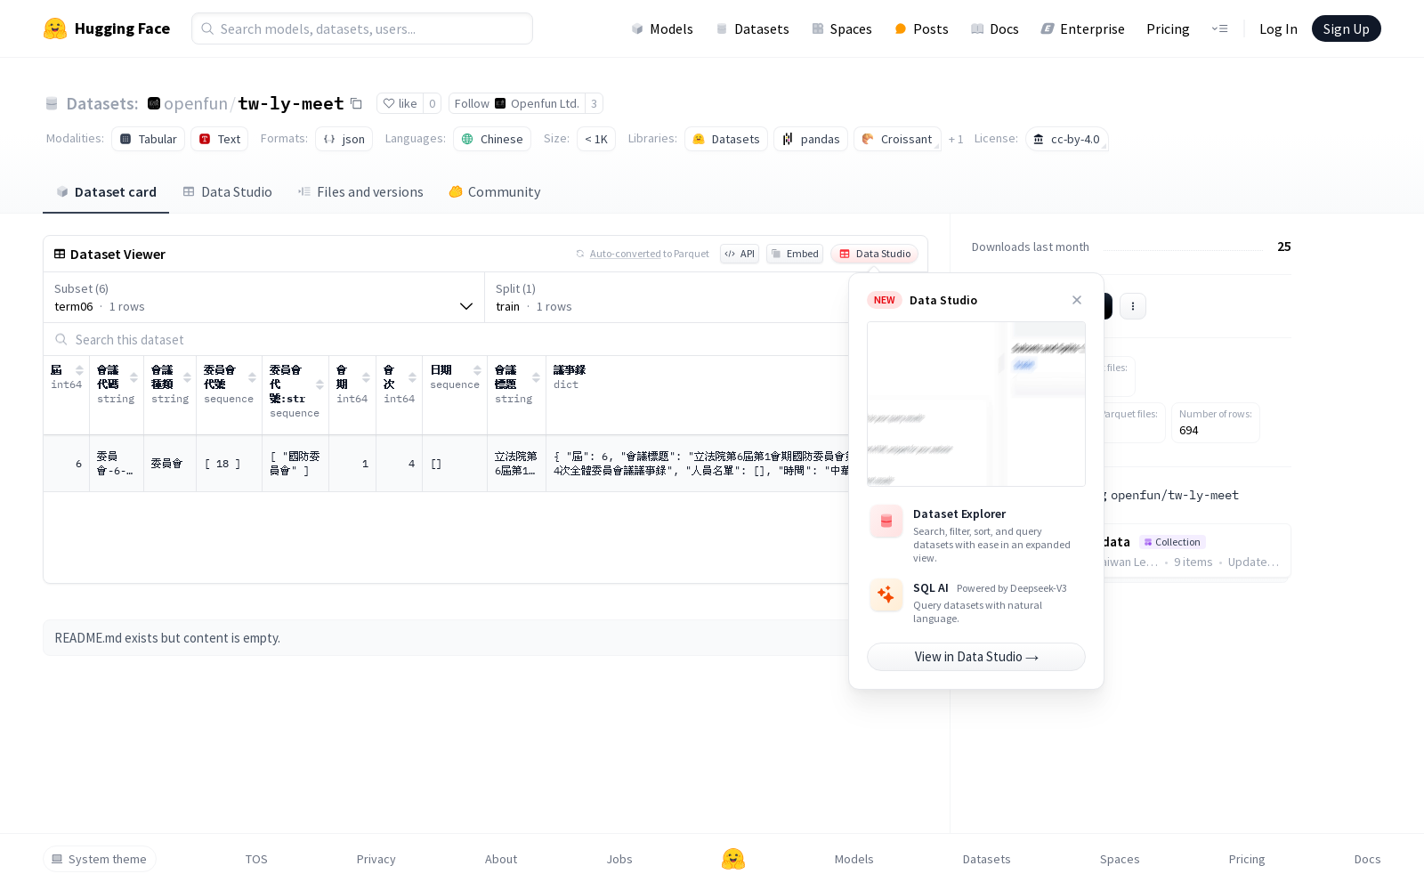Open the pandas library tag
The width and height of the screenshot is (1424, 890).
(811, 139)
